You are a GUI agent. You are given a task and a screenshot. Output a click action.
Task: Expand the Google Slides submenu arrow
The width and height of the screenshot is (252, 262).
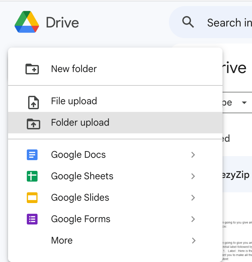[x=193, y=198]
